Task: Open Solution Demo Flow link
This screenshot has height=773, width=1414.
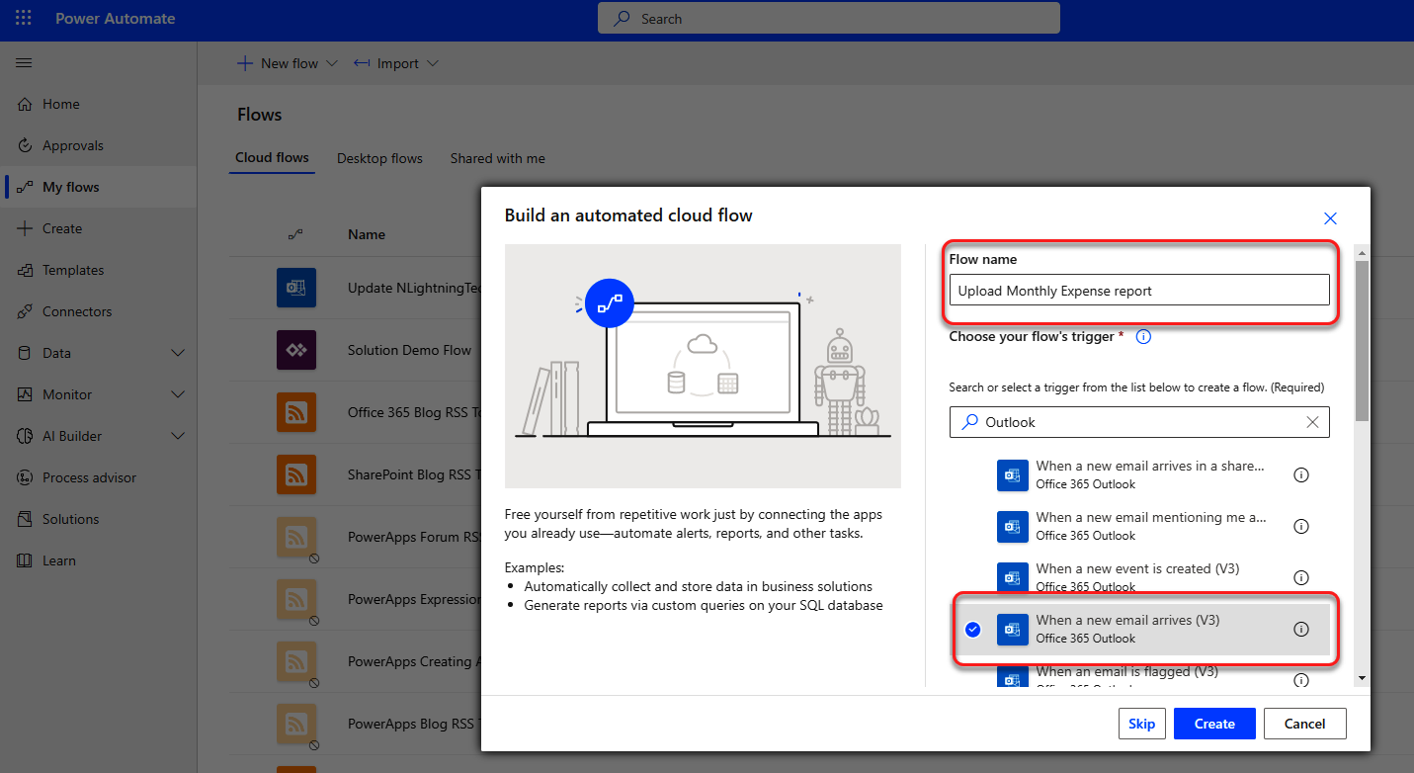Action: [410, 350]
